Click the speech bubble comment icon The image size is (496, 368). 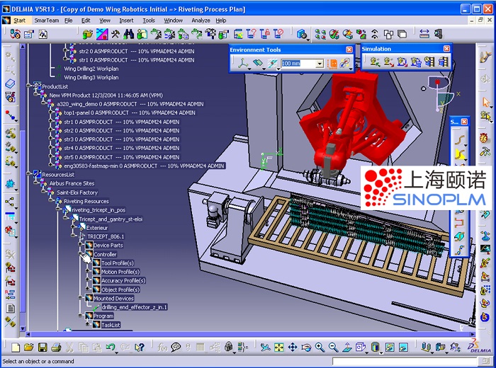click(x=176, y=347)
